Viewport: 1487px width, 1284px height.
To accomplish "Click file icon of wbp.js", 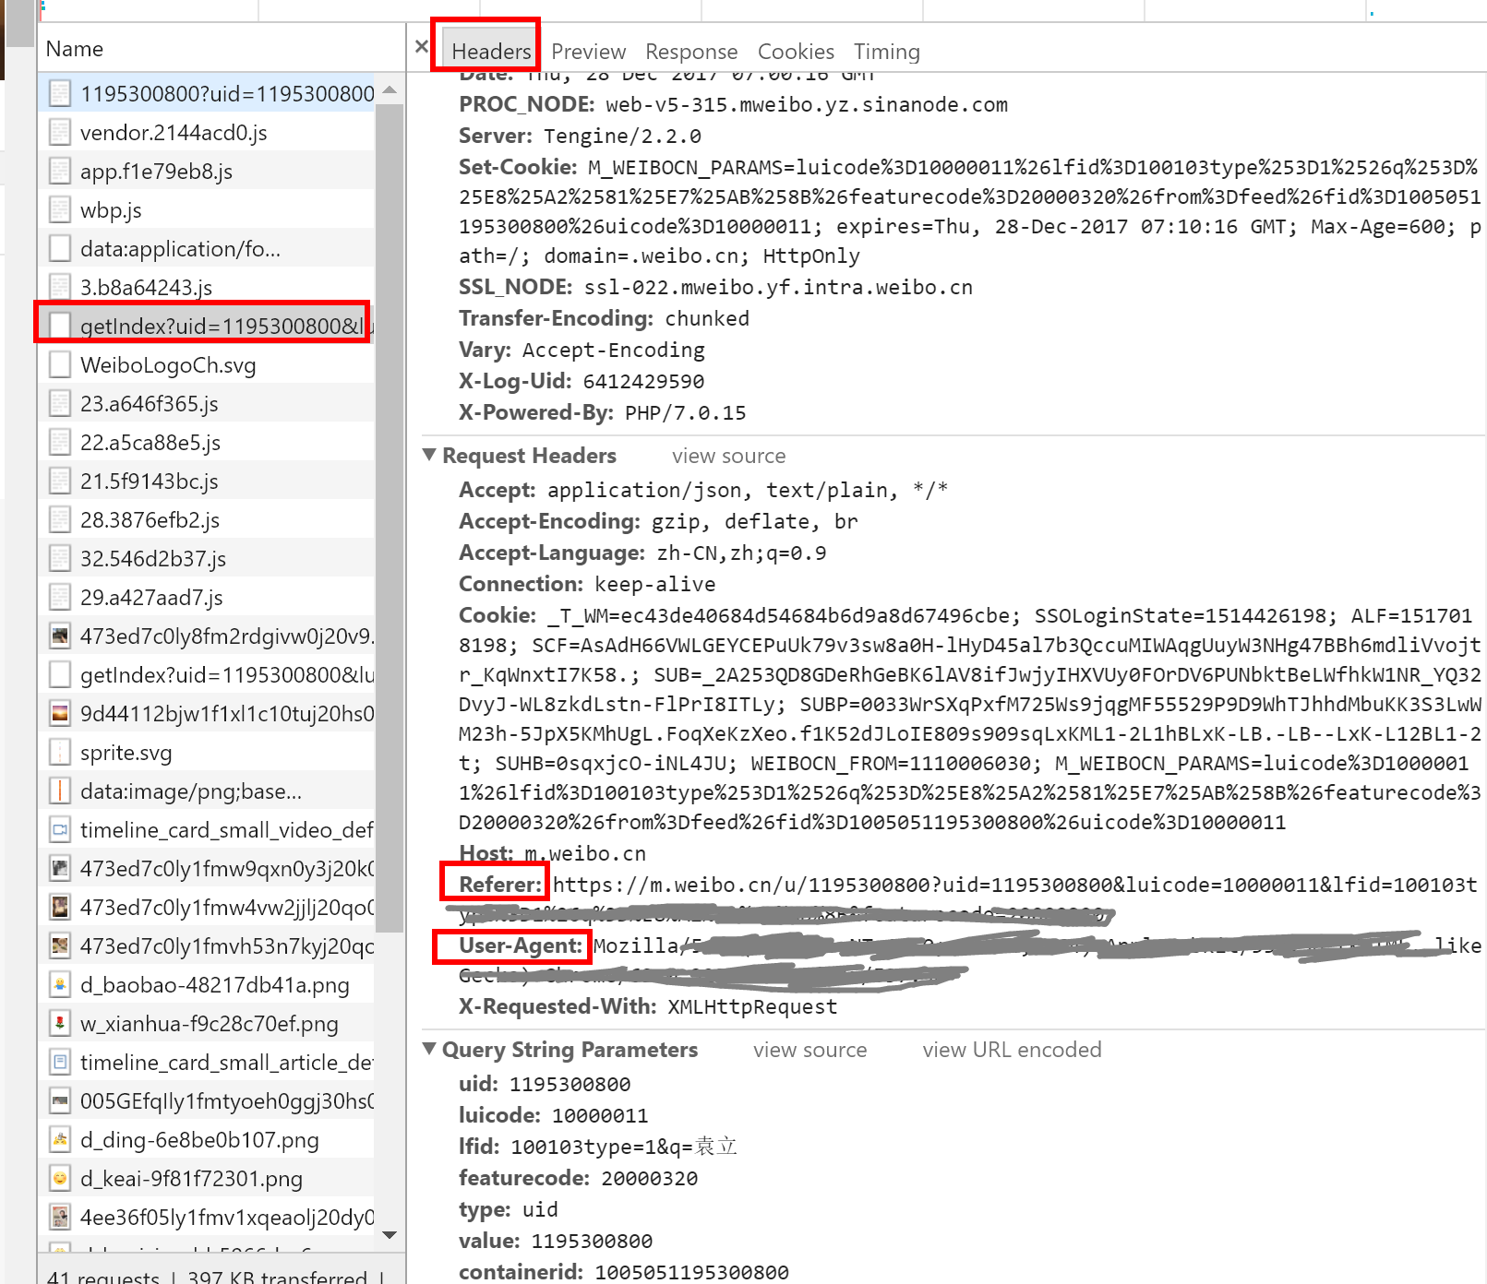I will pos(60,210).
